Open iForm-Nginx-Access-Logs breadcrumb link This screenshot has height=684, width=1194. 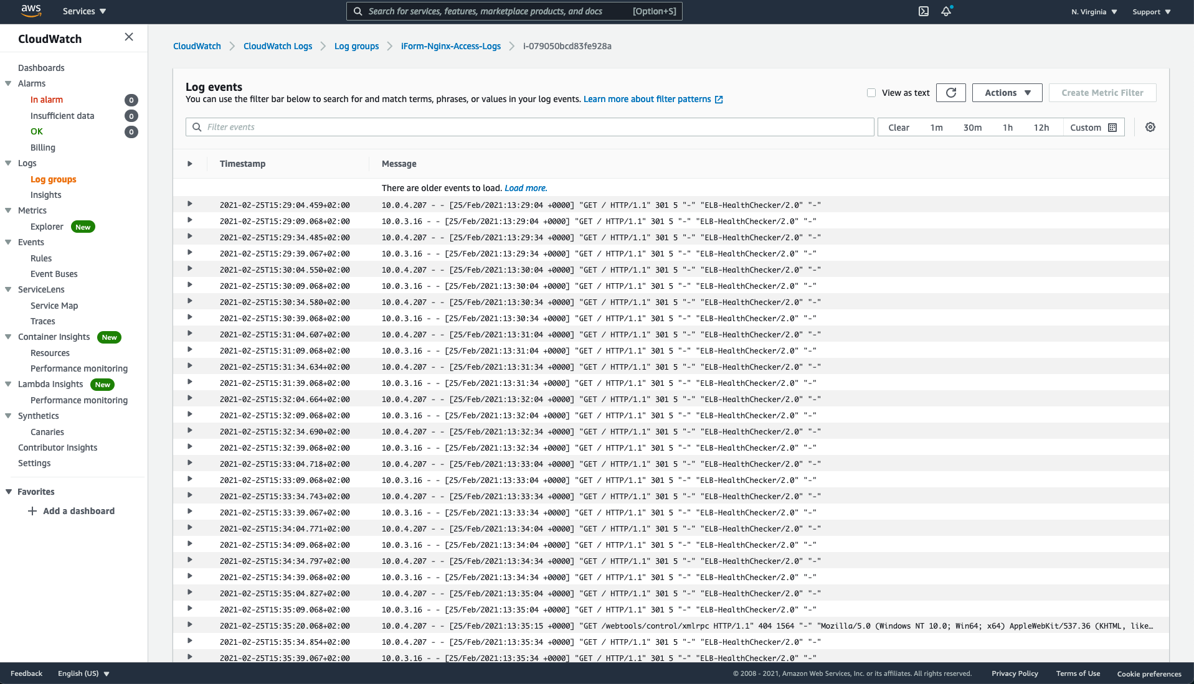pos(451,46)
